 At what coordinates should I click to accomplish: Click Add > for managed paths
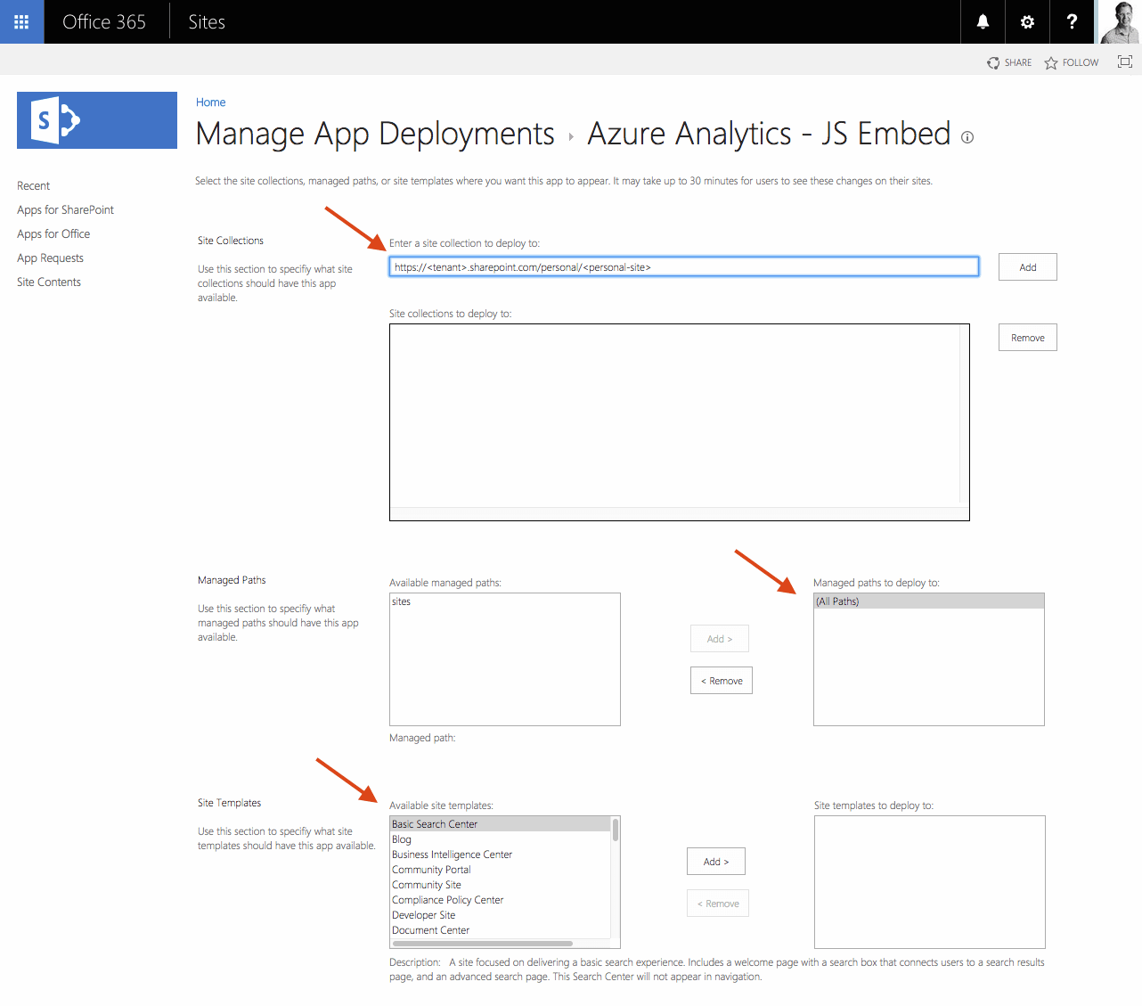[x=720, y=639]
